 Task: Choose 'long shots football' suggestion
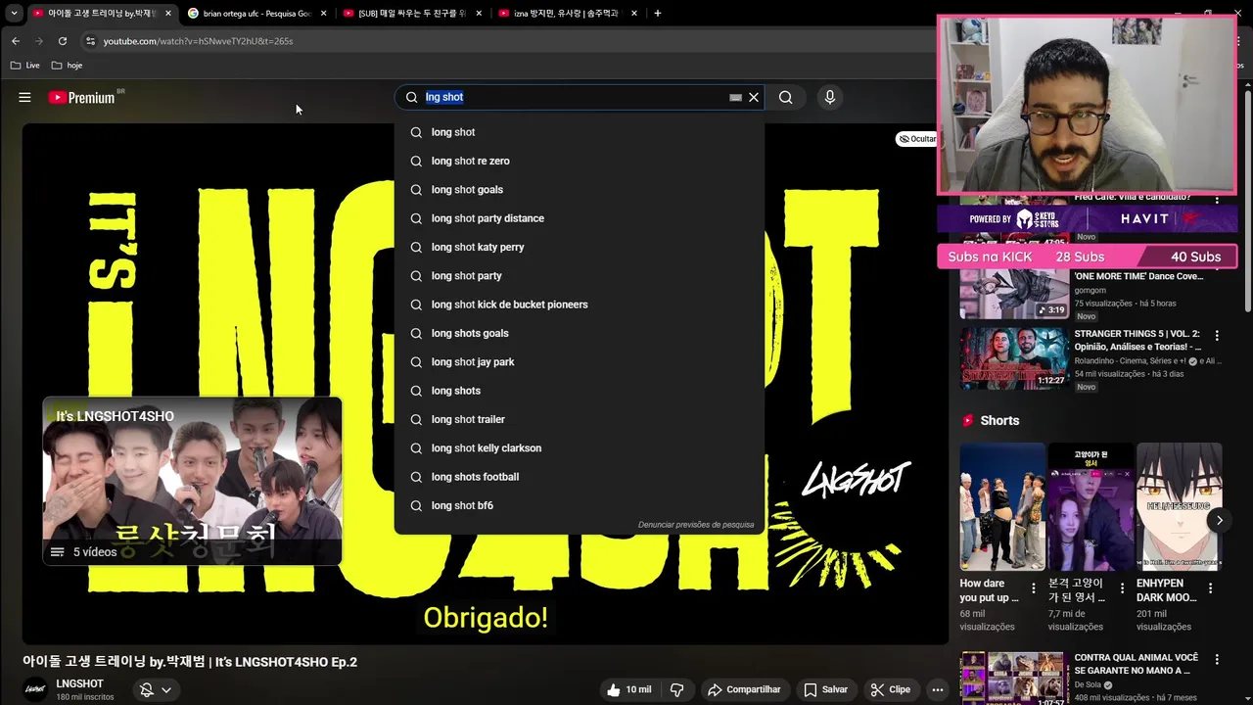pyautogui.click(x=580, y=477)
